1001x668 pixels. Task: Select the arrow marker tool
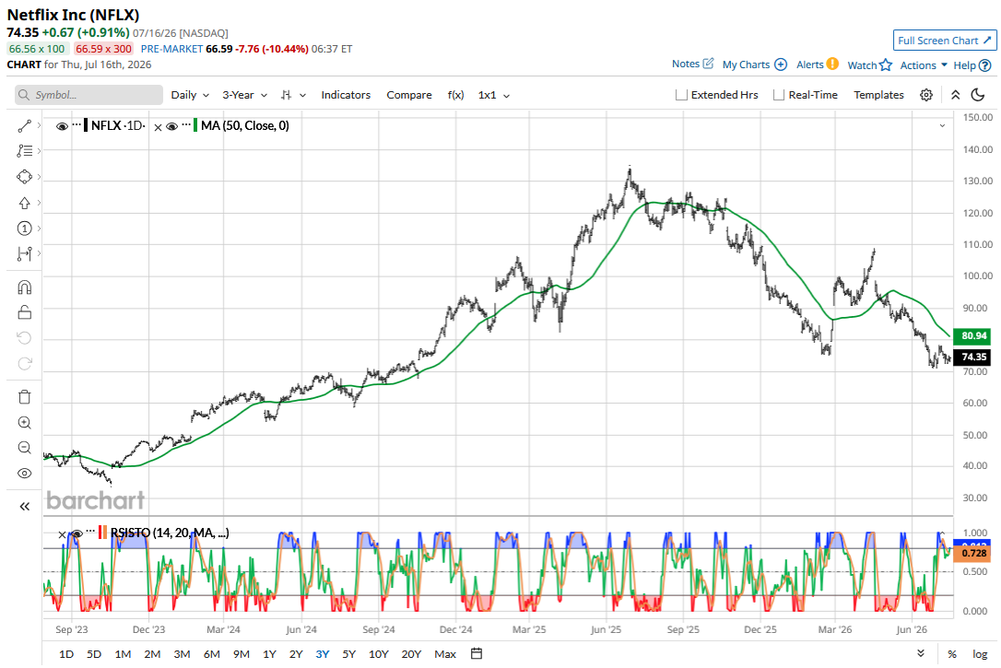(24, 203)
